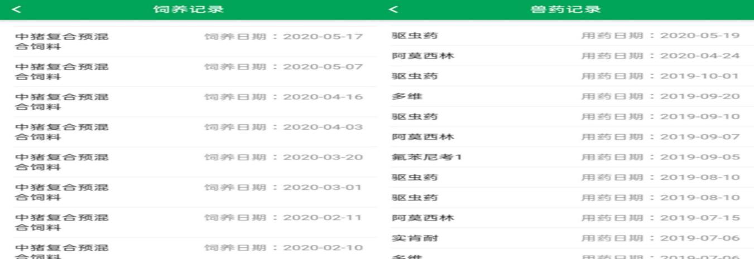
Task: Select 阿莫西林 record dated 2020-04-24
Action: [565, 56]
